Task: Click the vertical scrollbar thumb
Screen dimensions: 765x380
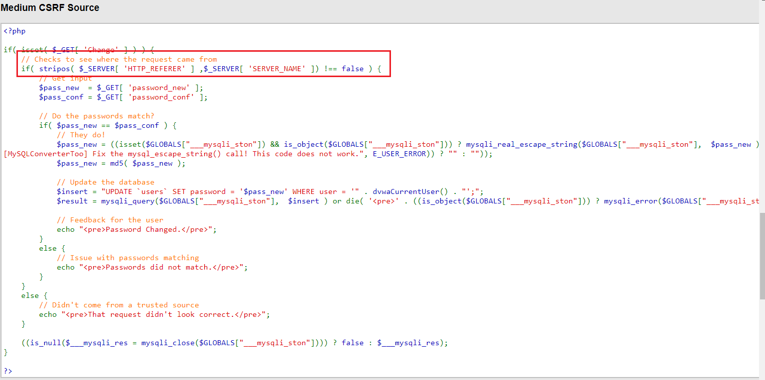Action: (x=762, y=256)
